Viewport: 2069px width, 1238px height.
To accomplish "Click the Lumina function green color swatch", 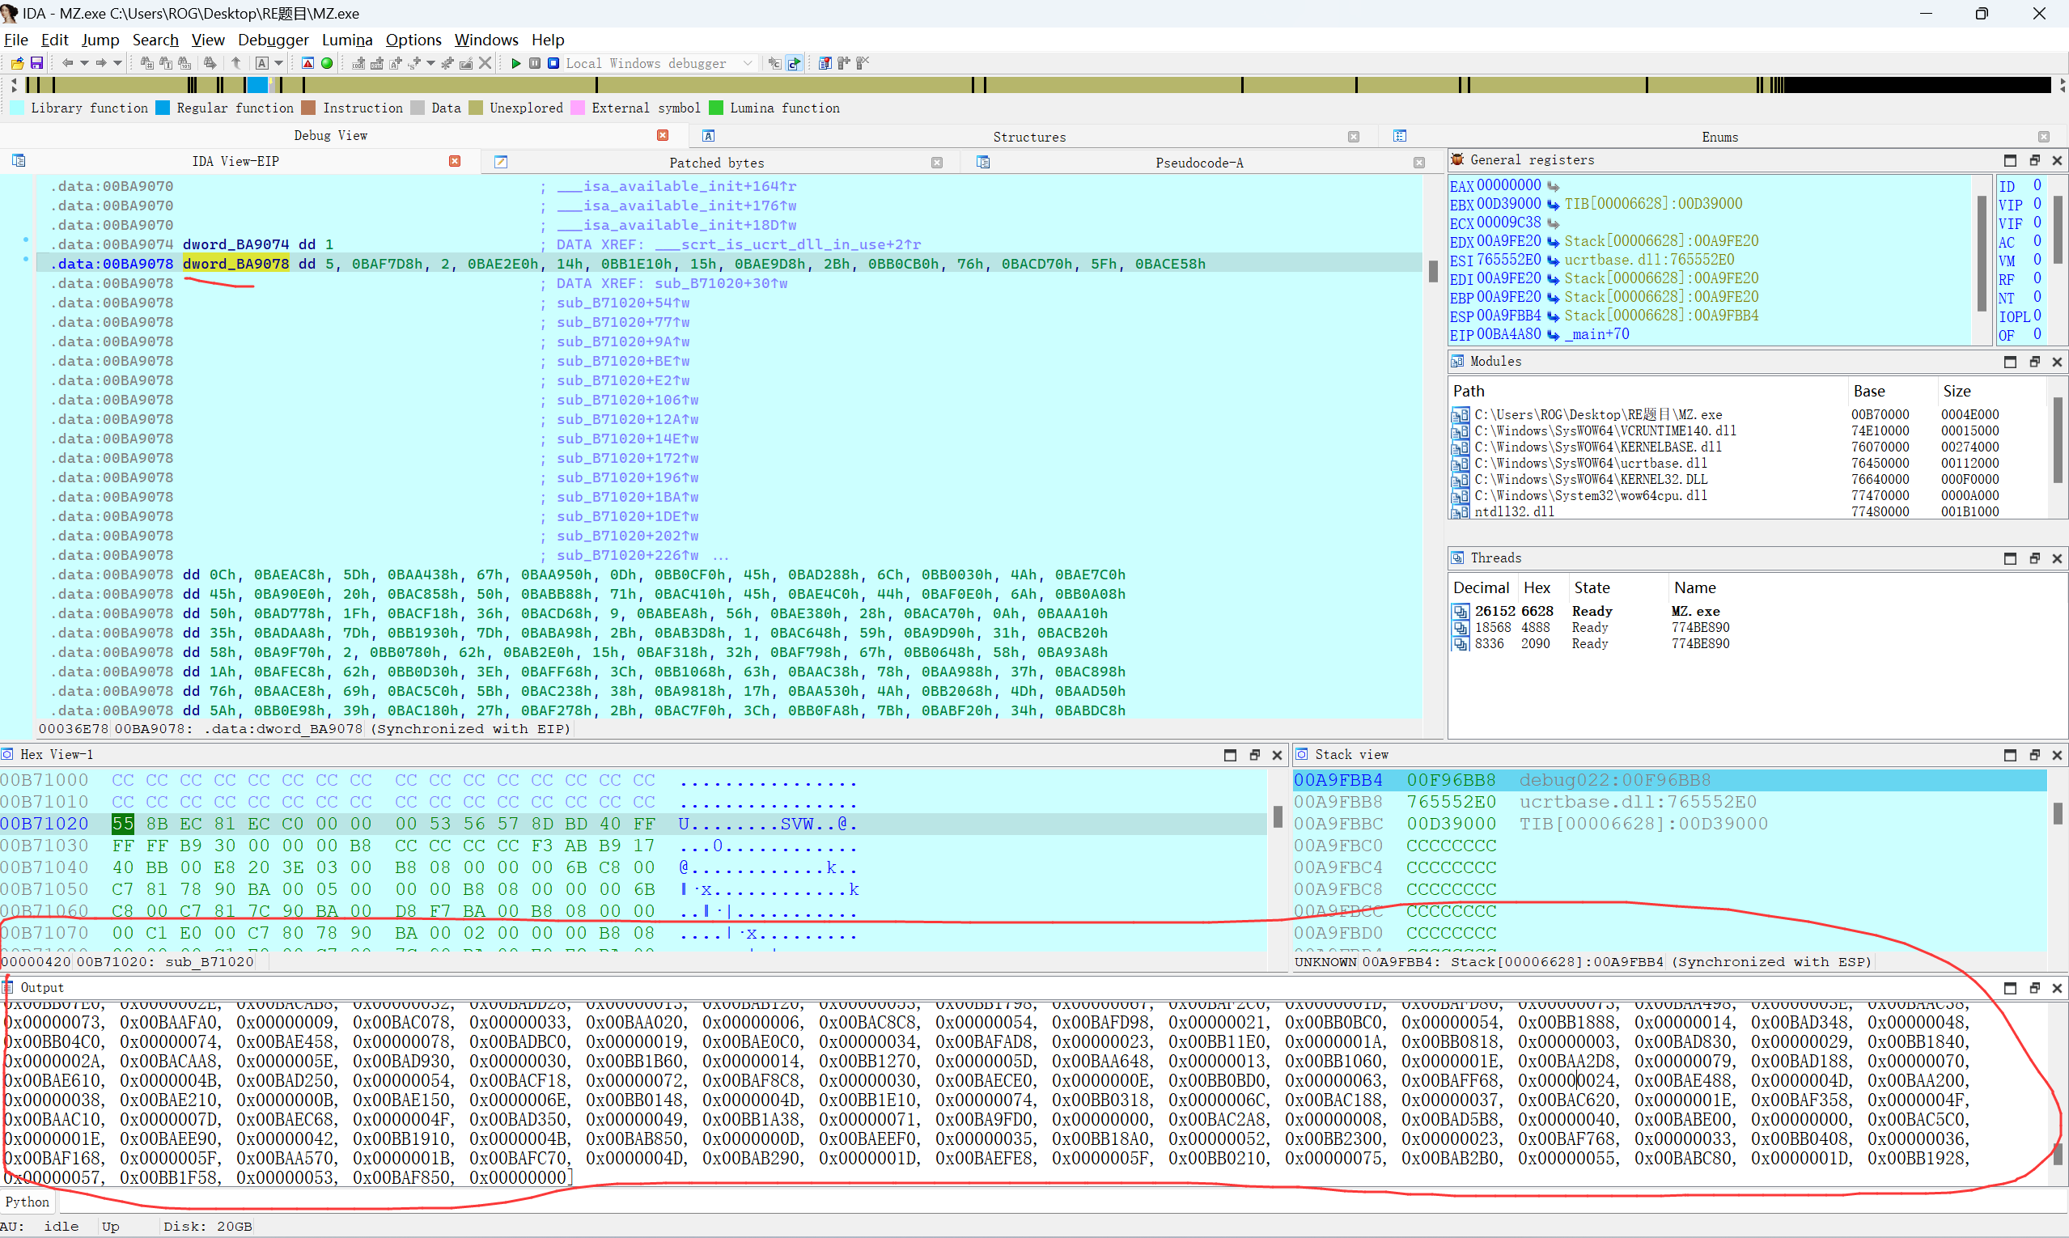I will [716, 108].
